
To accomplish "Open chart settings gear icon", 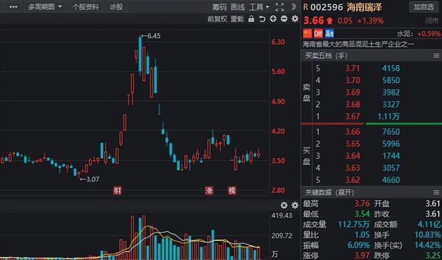I will click(x=295, y=19).
